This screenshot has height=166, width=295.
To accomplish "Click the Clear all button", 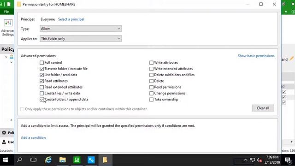I will pyautogui.click(x=263, y=108).
